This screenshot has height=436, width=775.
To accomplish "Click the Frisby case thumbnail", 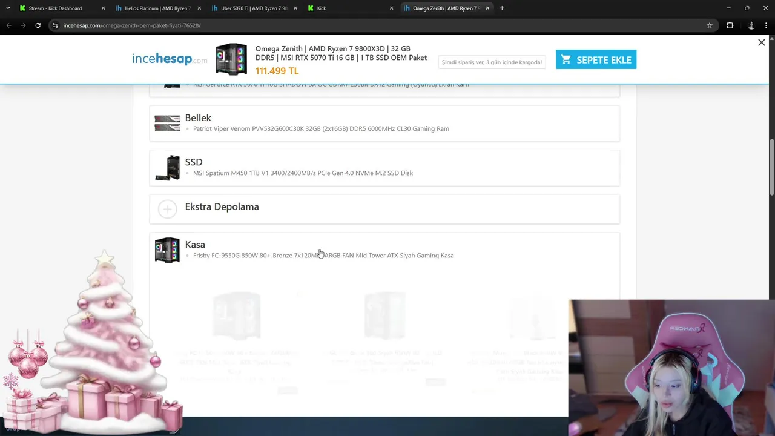I will click(x=167, y=250).
